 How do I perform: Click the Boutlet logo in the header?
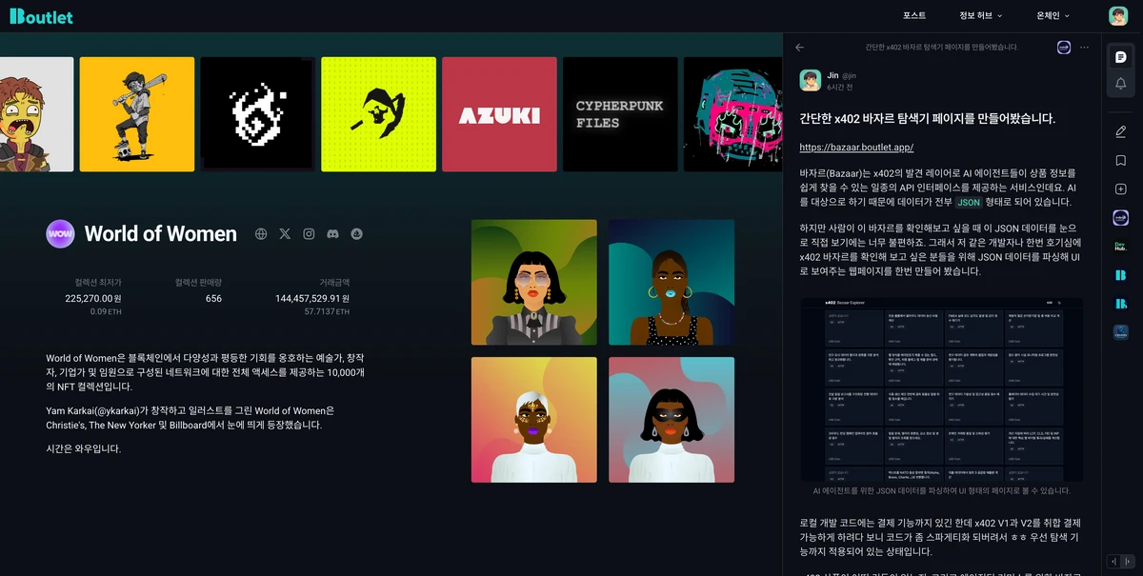pyautogui.click(x=42, y=16)
